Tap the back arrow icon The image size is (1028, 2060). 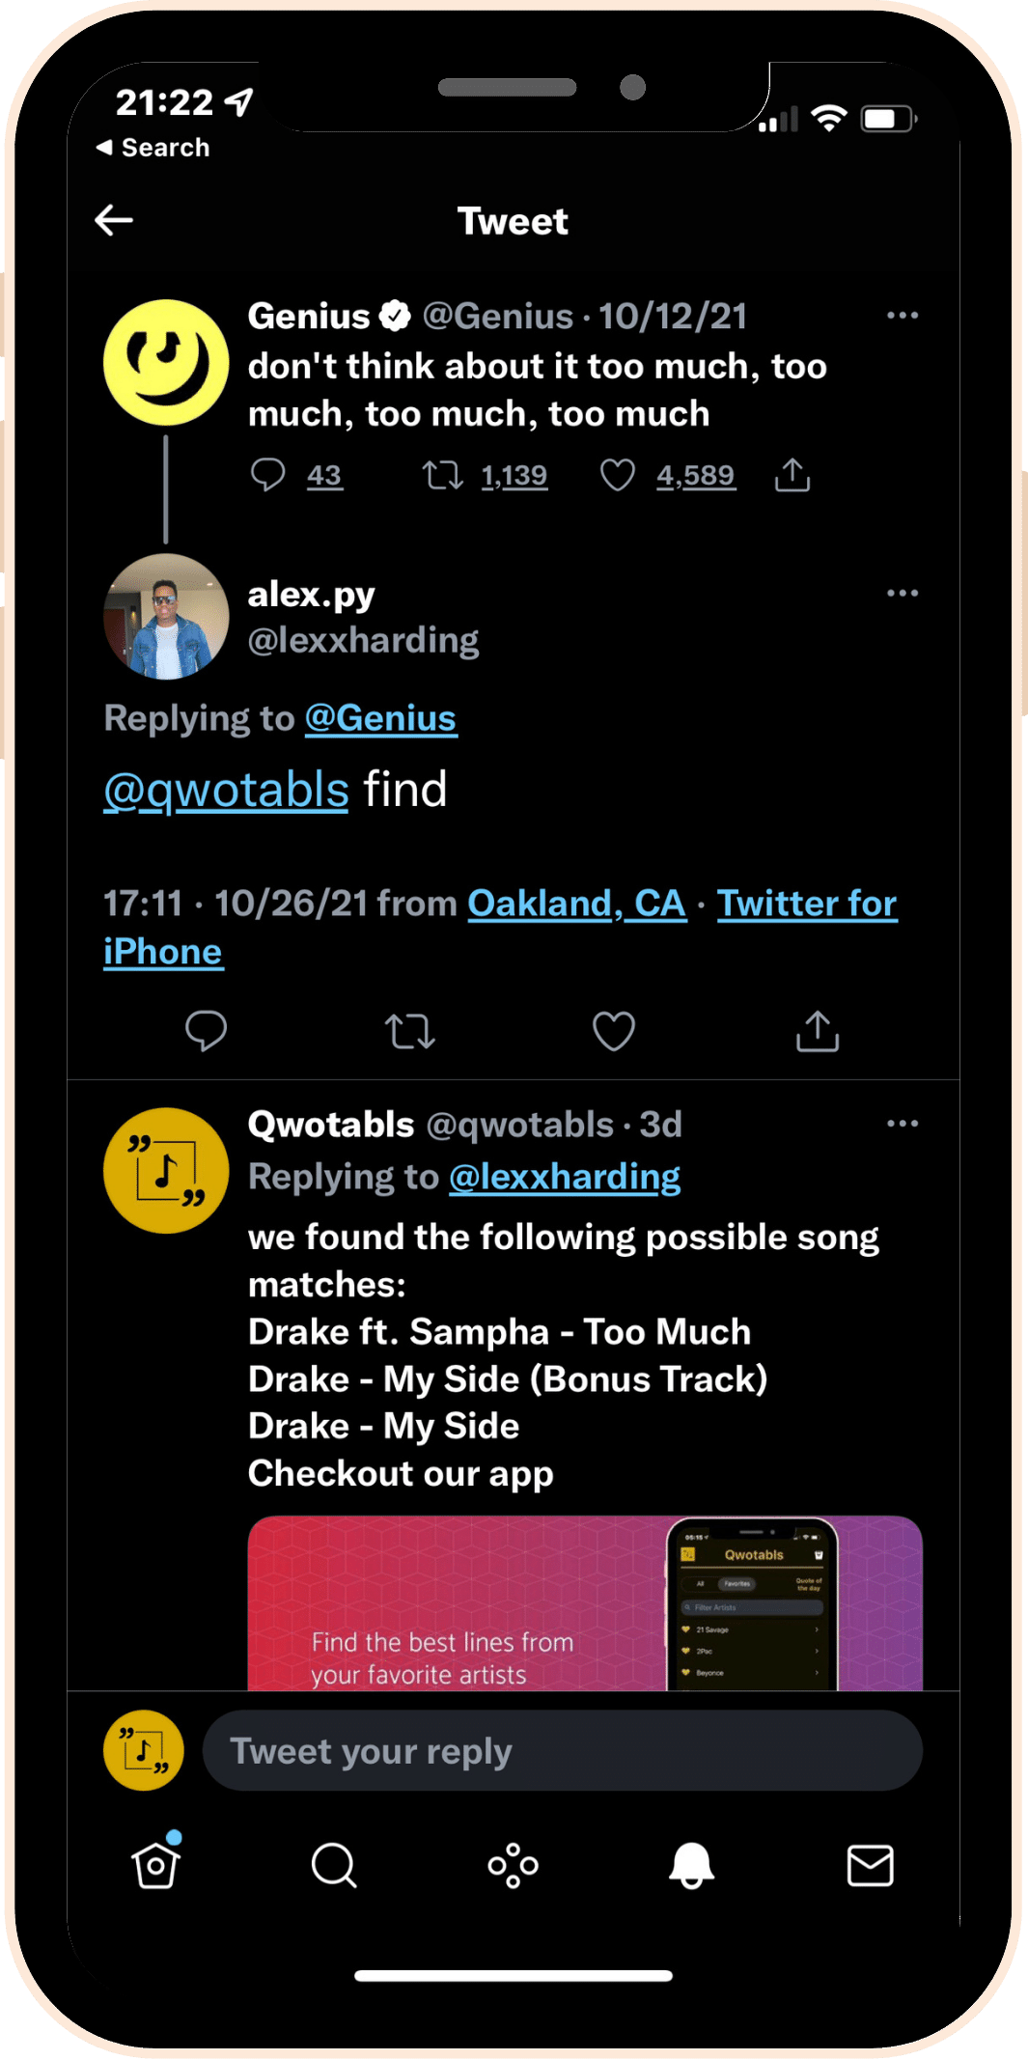tap(114, 220)
